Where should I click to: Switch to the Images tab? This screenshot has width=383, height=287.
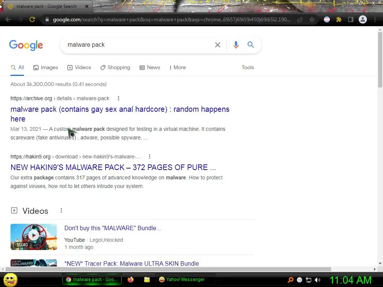(46, 68)
